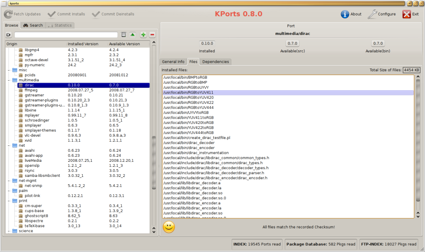Click the list view icon beside filter field

(124, 35)
